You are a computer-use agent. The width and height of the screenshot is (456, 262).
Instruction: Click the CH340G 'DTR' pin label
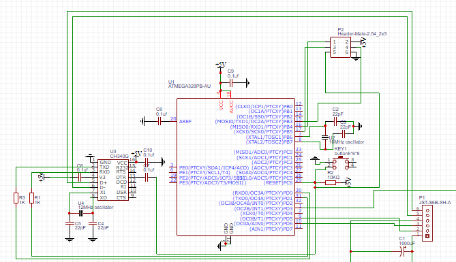(121, 177)
